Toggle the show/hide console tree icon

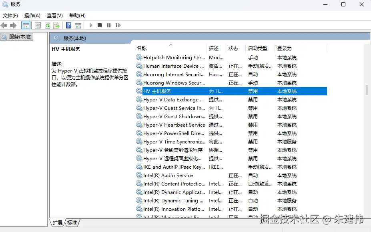[x=26, y=25]
